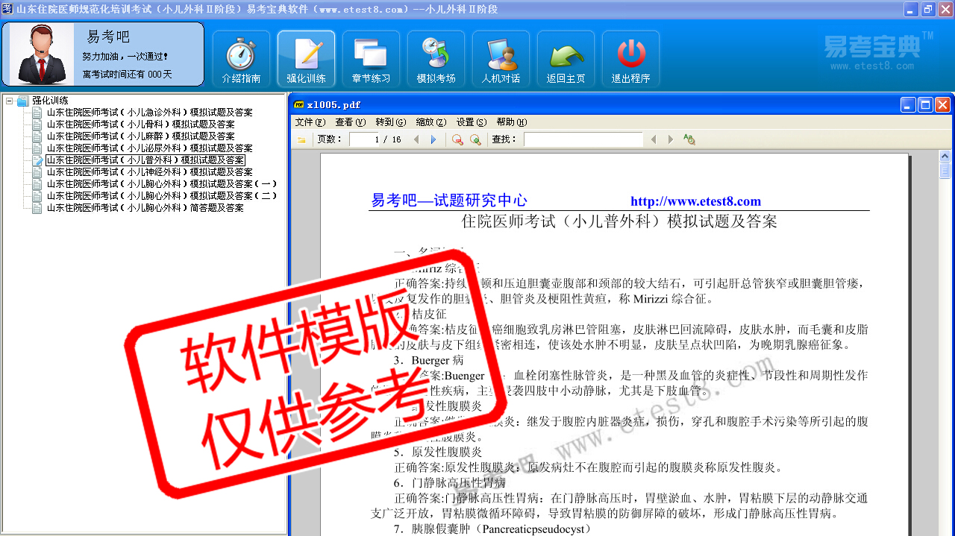This screenshot has height=536, width=955.
Task: Collapse the 强化训练 tree node
Action: [9, 101]
